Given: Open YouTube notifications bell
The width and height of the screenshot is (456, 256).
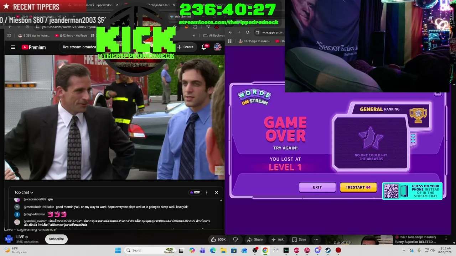Looking at the screenshot, I should 204,47.
